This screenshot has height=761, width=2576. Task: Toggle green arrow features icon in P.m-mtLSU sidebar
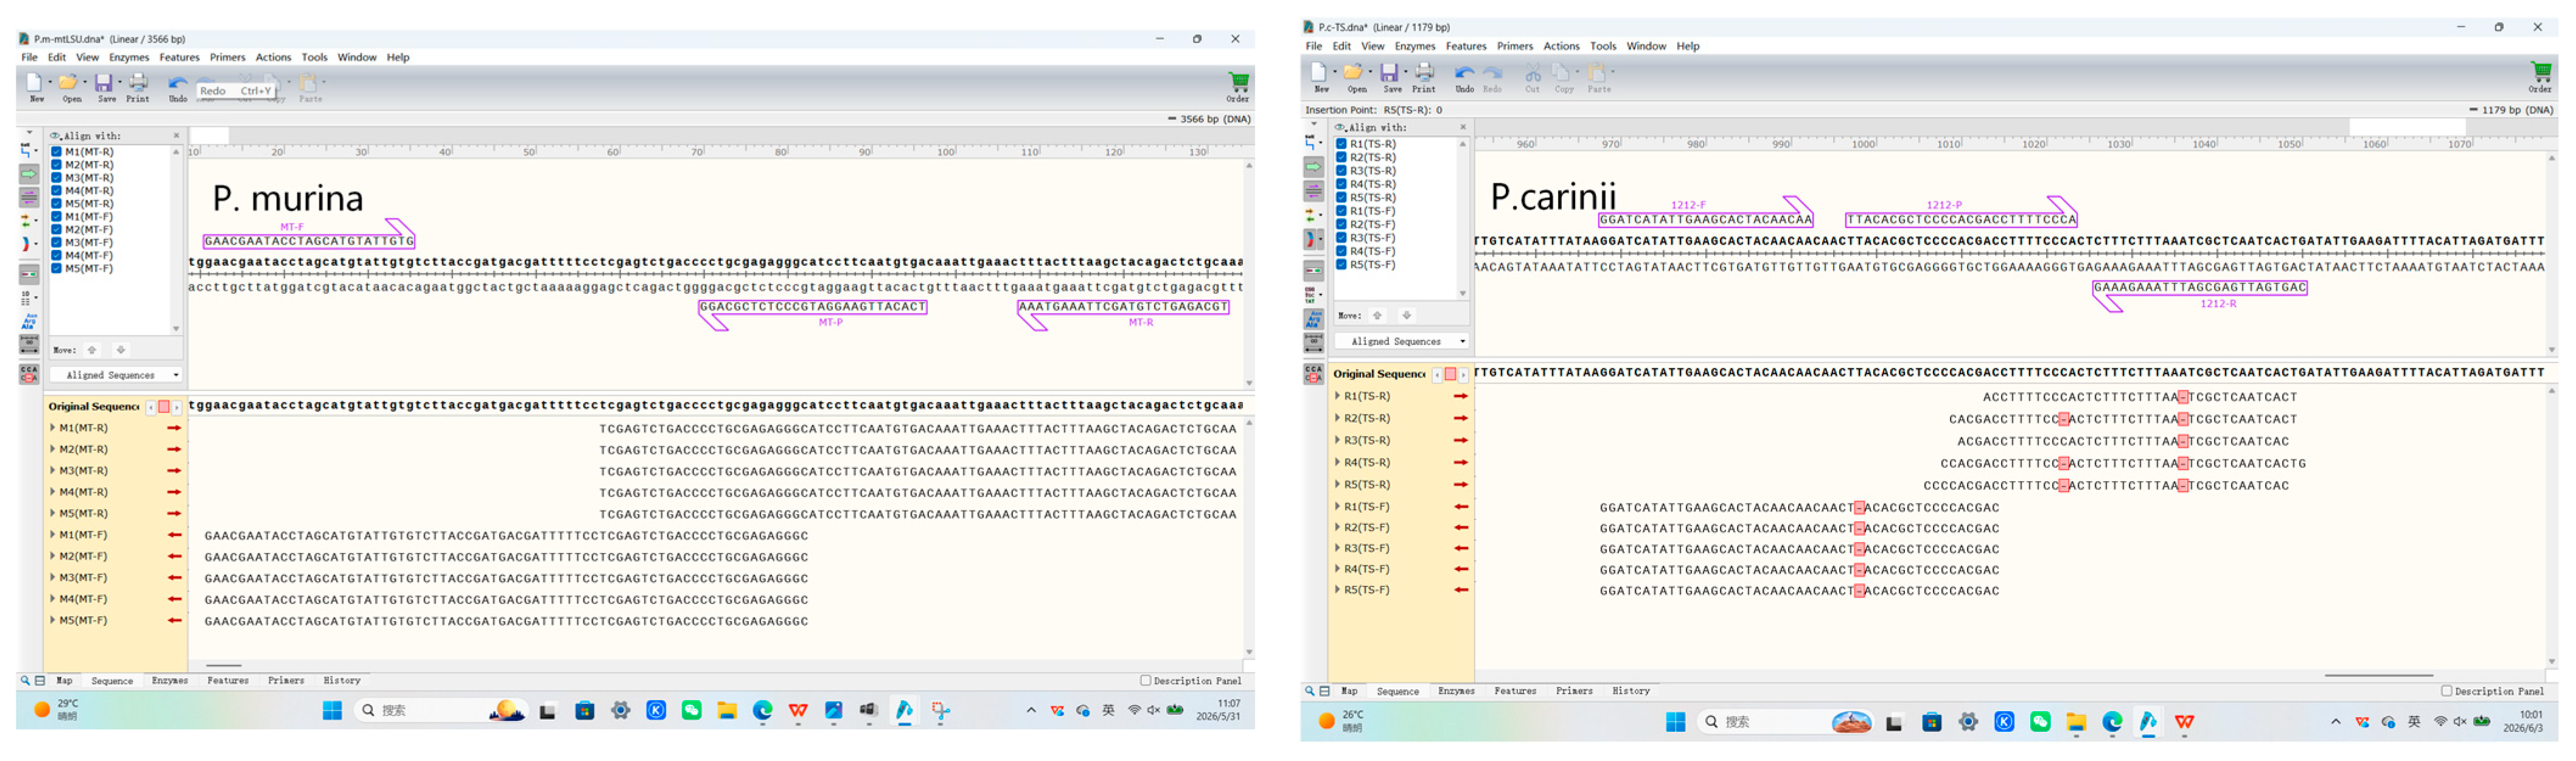29,174
